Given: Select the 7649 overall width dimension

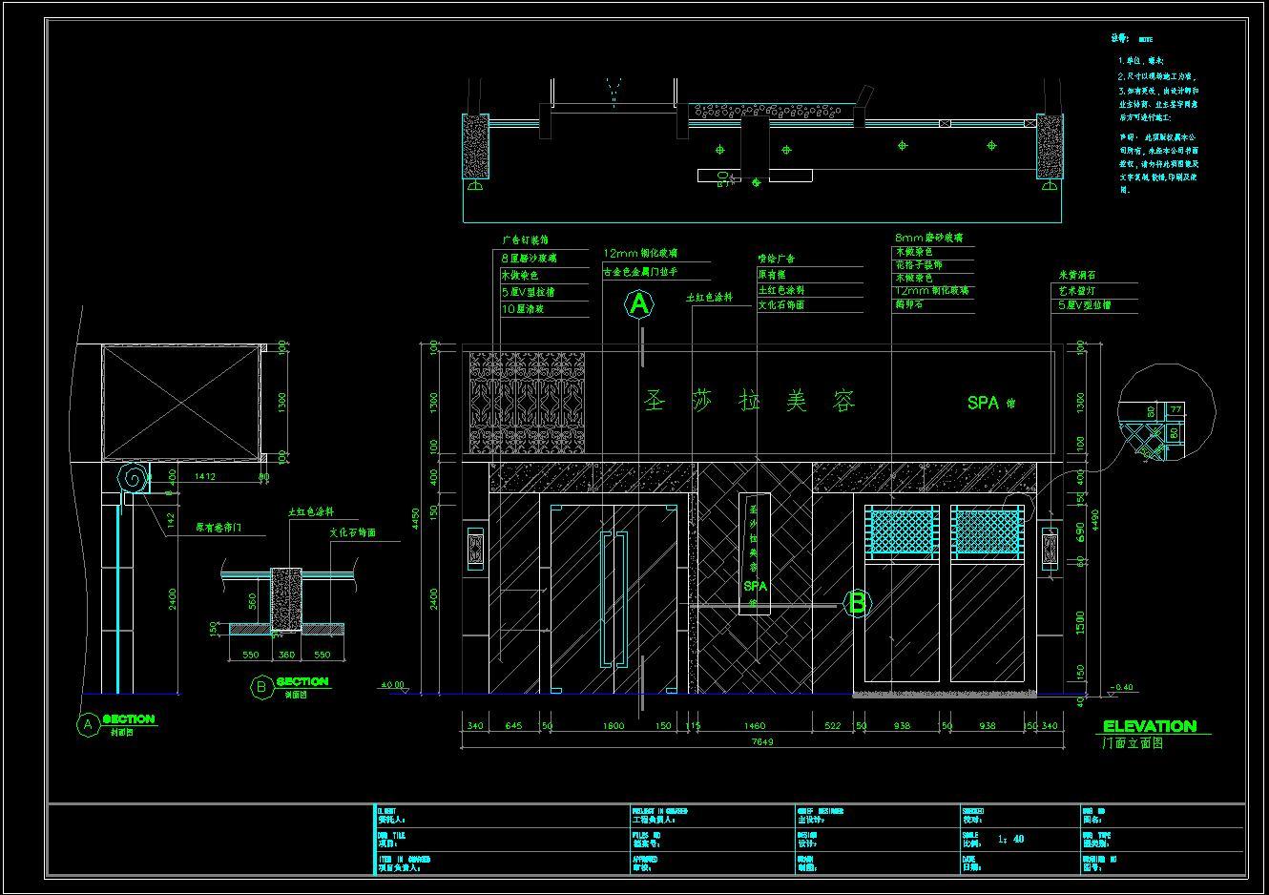Looking at the screenshot, I should pos(761,741).
